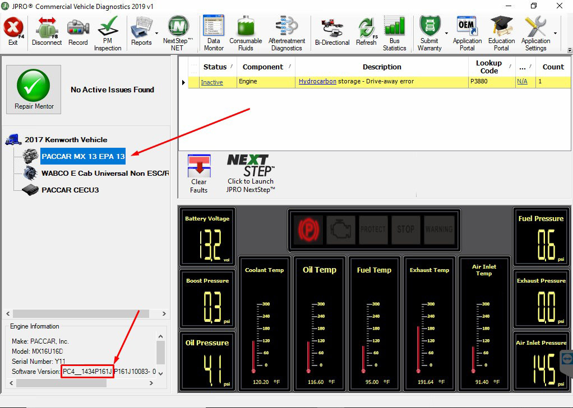Image resolution: width=573 pixels, height=408 pixels.
Task: Click vehicle tree horizontal scrollbar right arrow
Action: coord(164,314)
